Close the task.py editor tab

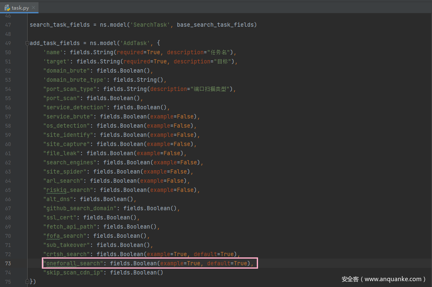coord(33,8)
